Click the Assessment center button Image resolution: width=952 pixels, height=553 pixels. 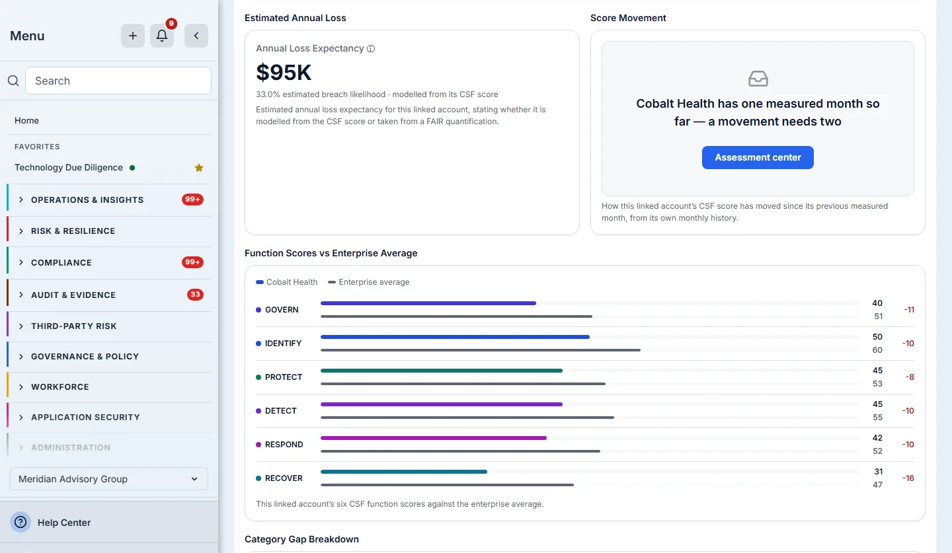758,157
